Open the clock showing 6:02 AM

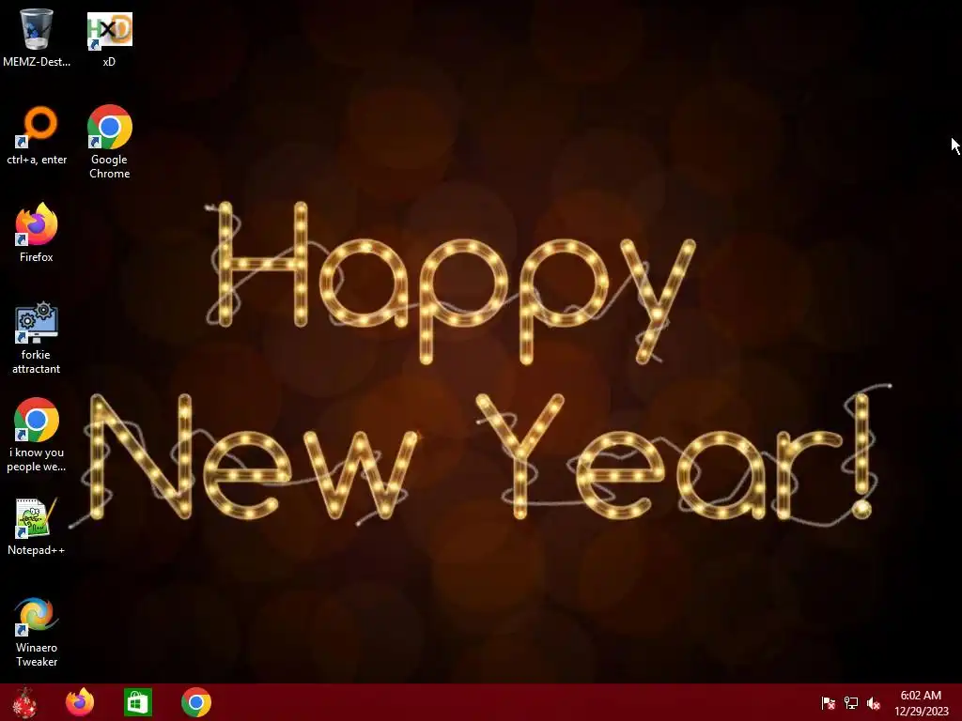click(x=921, y=703)
